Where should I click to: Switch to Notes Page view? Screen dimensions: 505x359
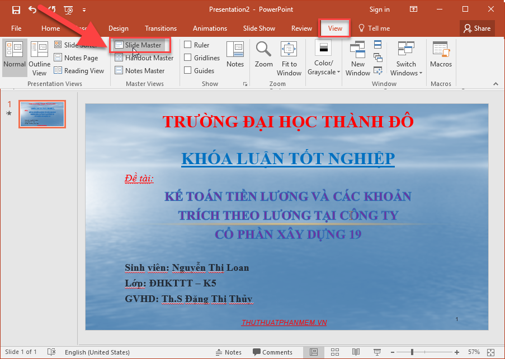tap(76, 58)
